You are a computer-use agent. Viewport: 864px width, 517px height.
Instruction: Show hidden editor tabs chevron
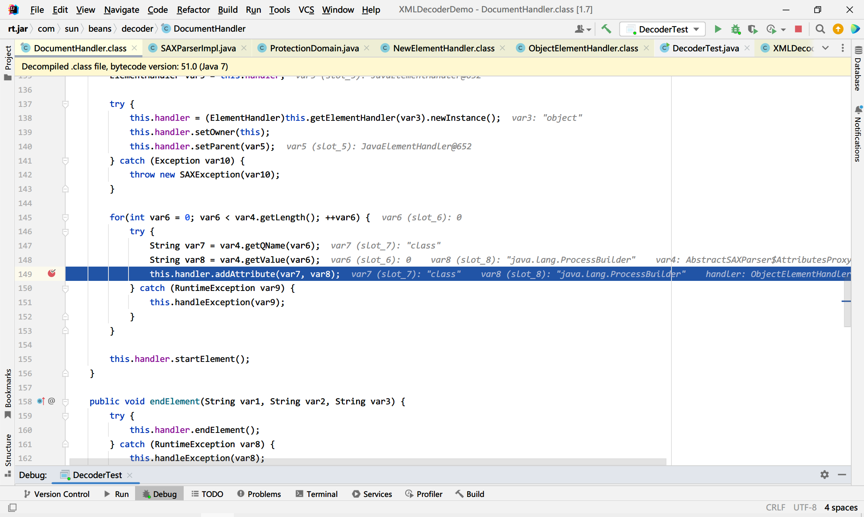(825, 48)
